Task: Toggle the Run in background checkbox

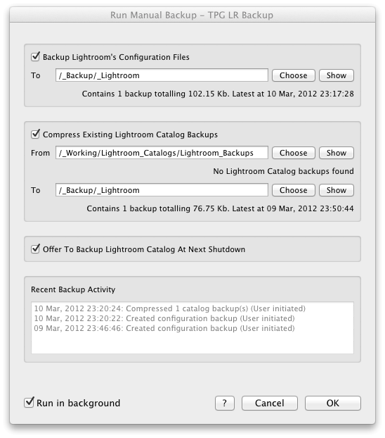Action: pyautogui.click(x=29, y=403)
